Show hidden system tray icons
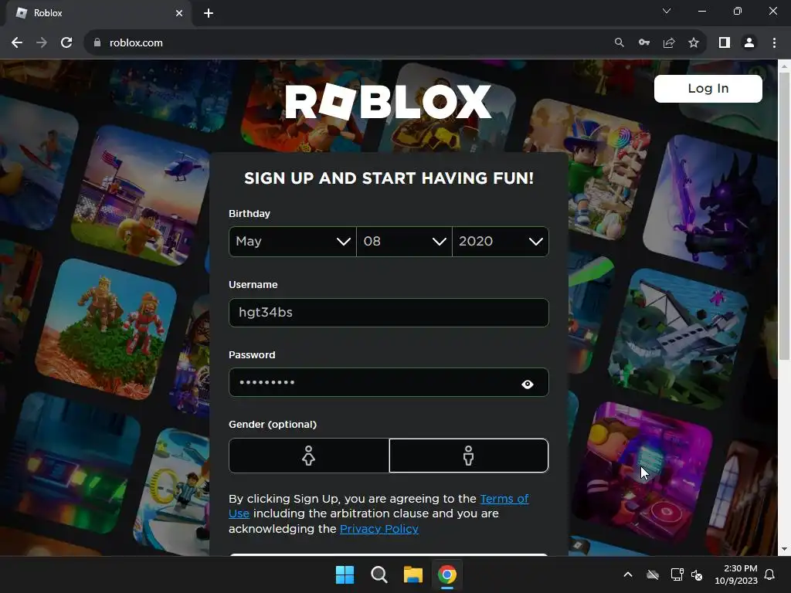The width and height of the screenshot is (791, 593). point(628,574)
